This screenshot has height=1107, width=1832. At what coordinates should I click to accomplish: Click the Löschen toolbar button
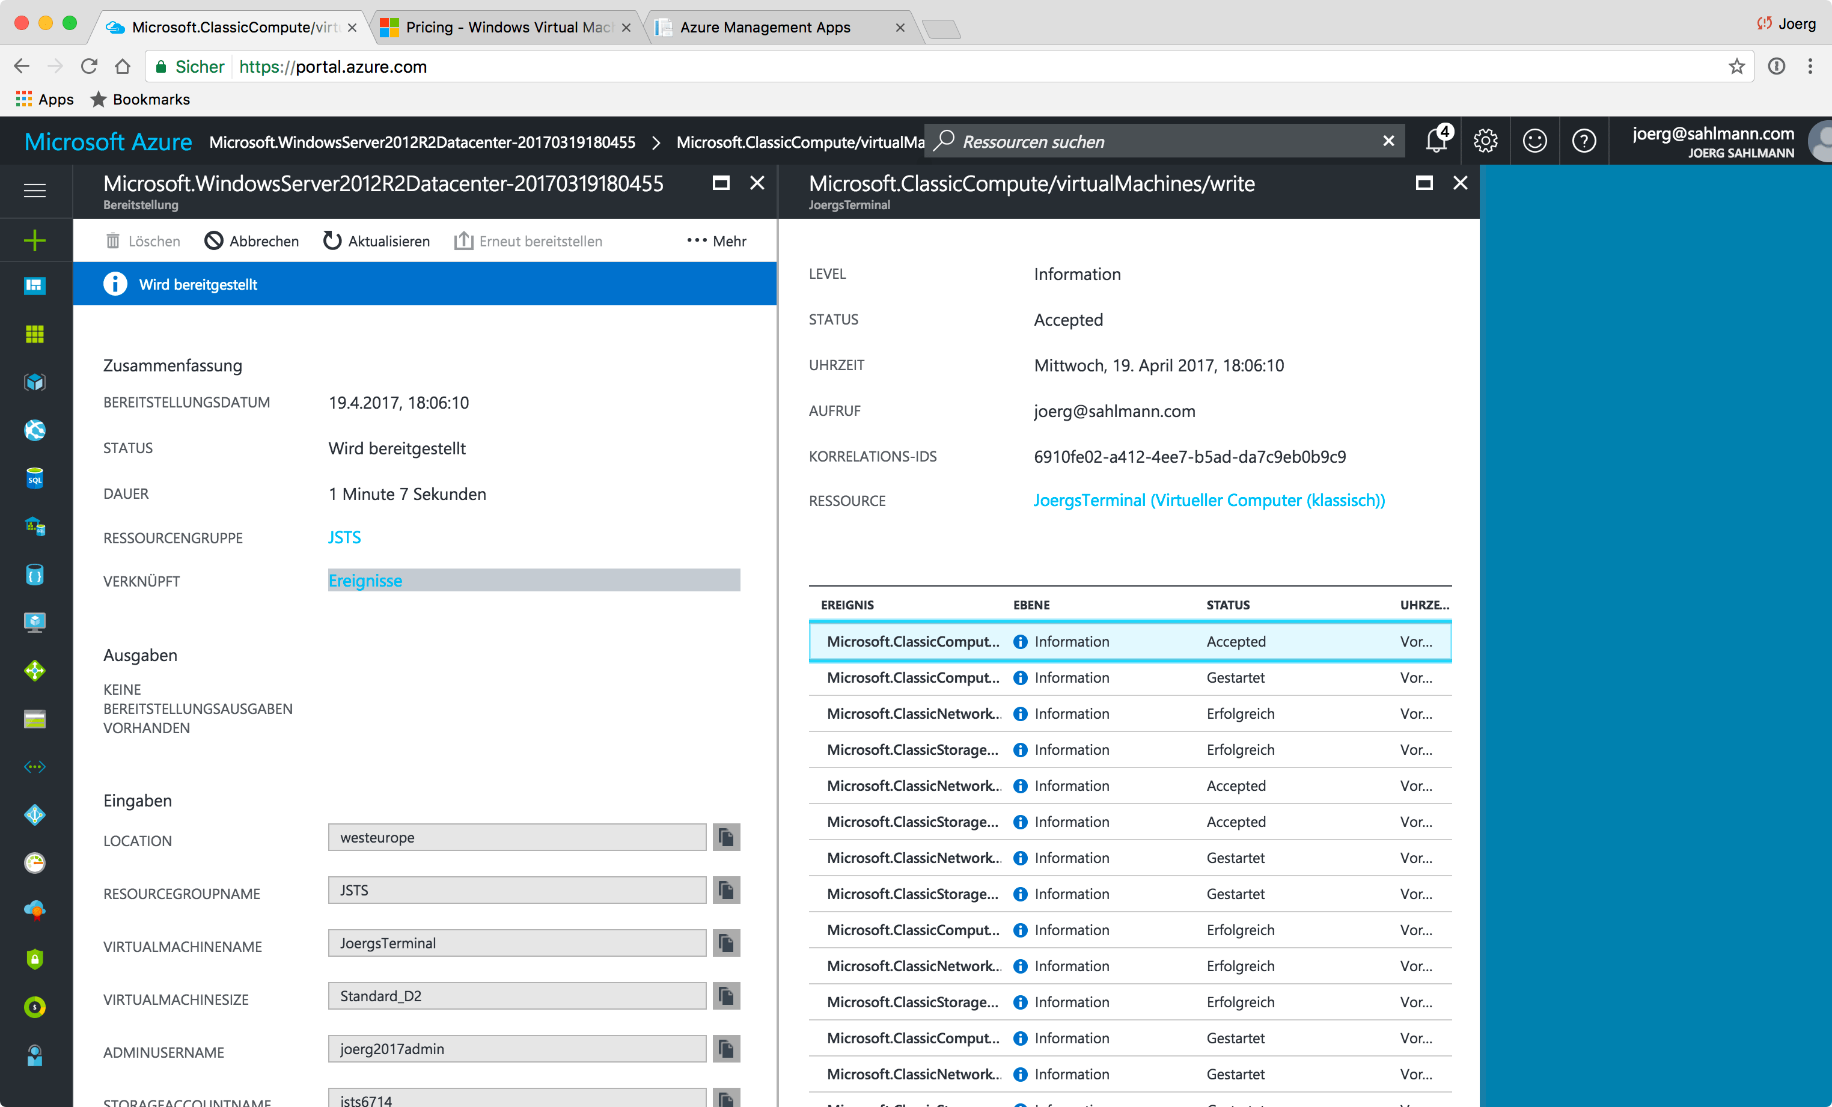point(143,241)
